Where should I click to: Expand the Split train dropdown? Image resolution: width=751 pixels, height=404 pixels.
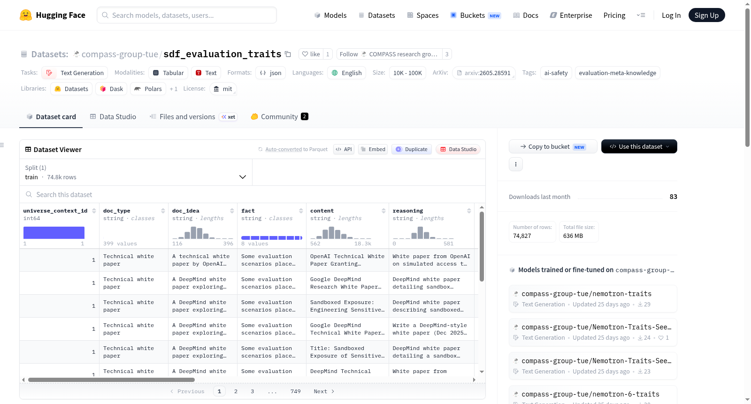(x=136, y=172)
